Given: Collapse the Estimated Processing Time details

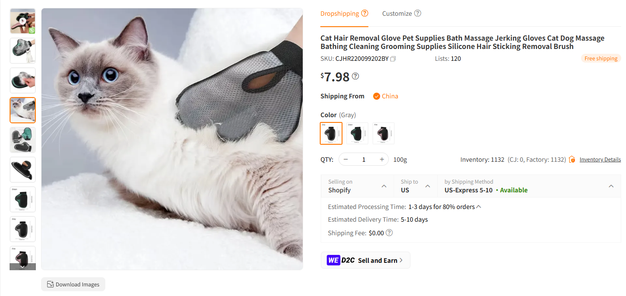Looking at the screenshot, I should click(x=478, y=206).
